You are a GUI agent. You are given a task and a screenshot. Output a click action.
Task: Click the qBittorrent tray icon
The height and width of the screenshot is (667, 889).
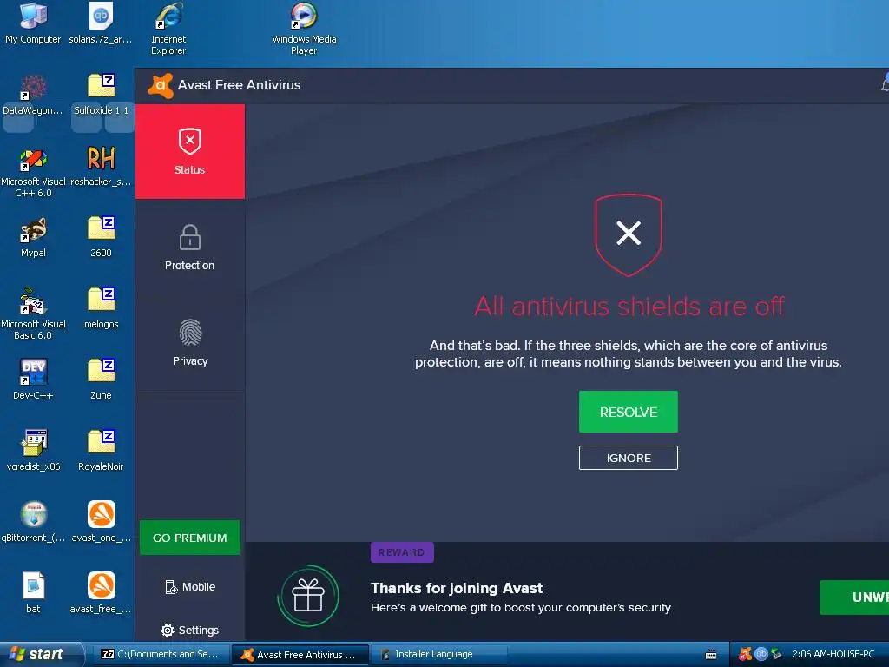click(x=761, y=654)
